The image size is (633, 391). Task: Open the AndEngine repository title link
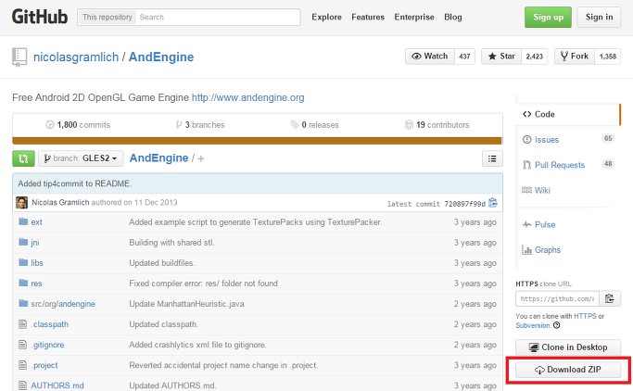(161, 57)
